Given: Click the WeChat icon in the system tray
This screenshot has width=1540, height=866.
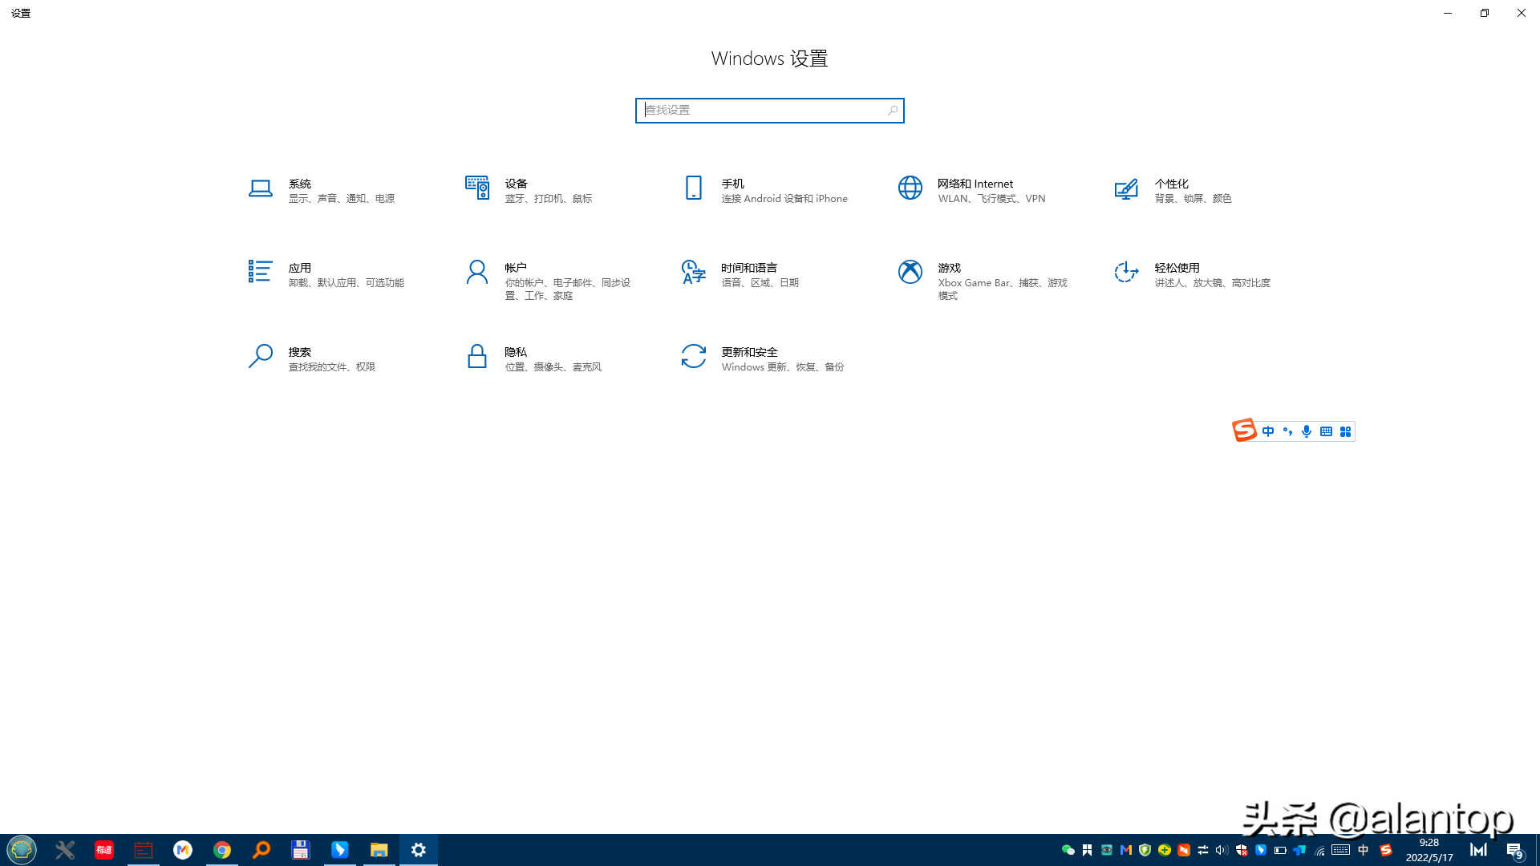Looking at the screenshot, I should 1068,850.
